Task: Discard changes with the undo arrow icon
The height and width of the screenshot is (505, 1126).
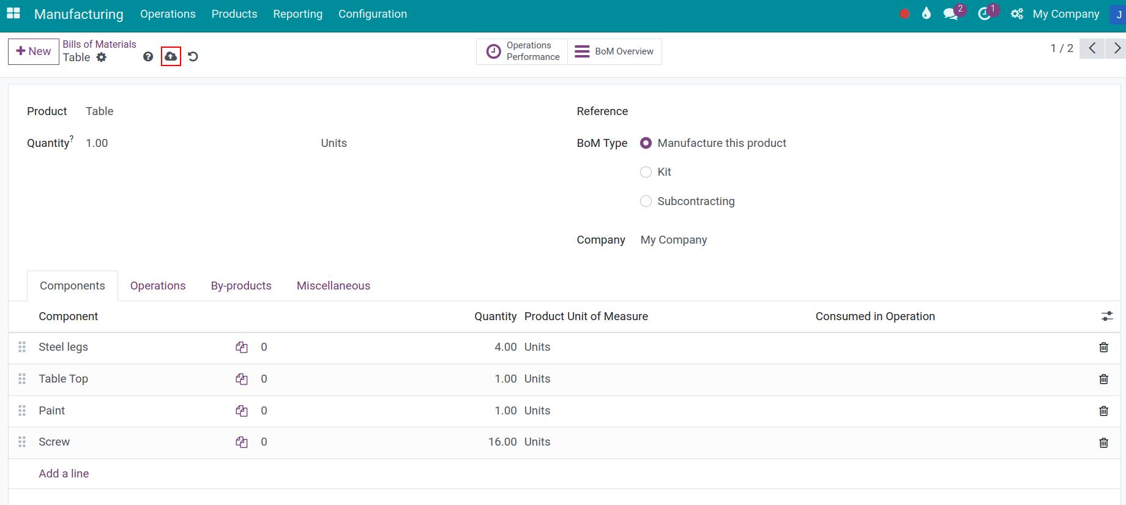Action: coord(193,57)
